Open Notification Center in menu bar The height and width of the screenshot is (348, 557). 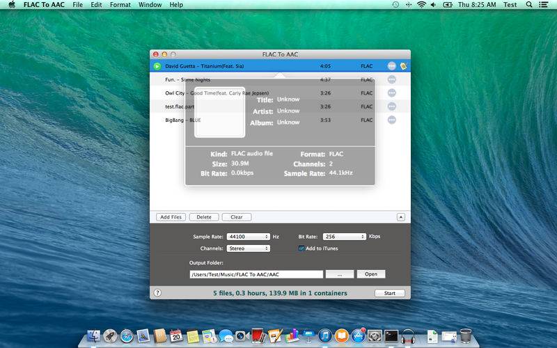pos(543,5)
